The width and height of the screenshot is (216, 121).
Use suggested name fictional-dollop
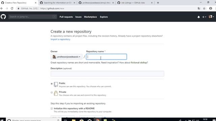tap(139, 63)
